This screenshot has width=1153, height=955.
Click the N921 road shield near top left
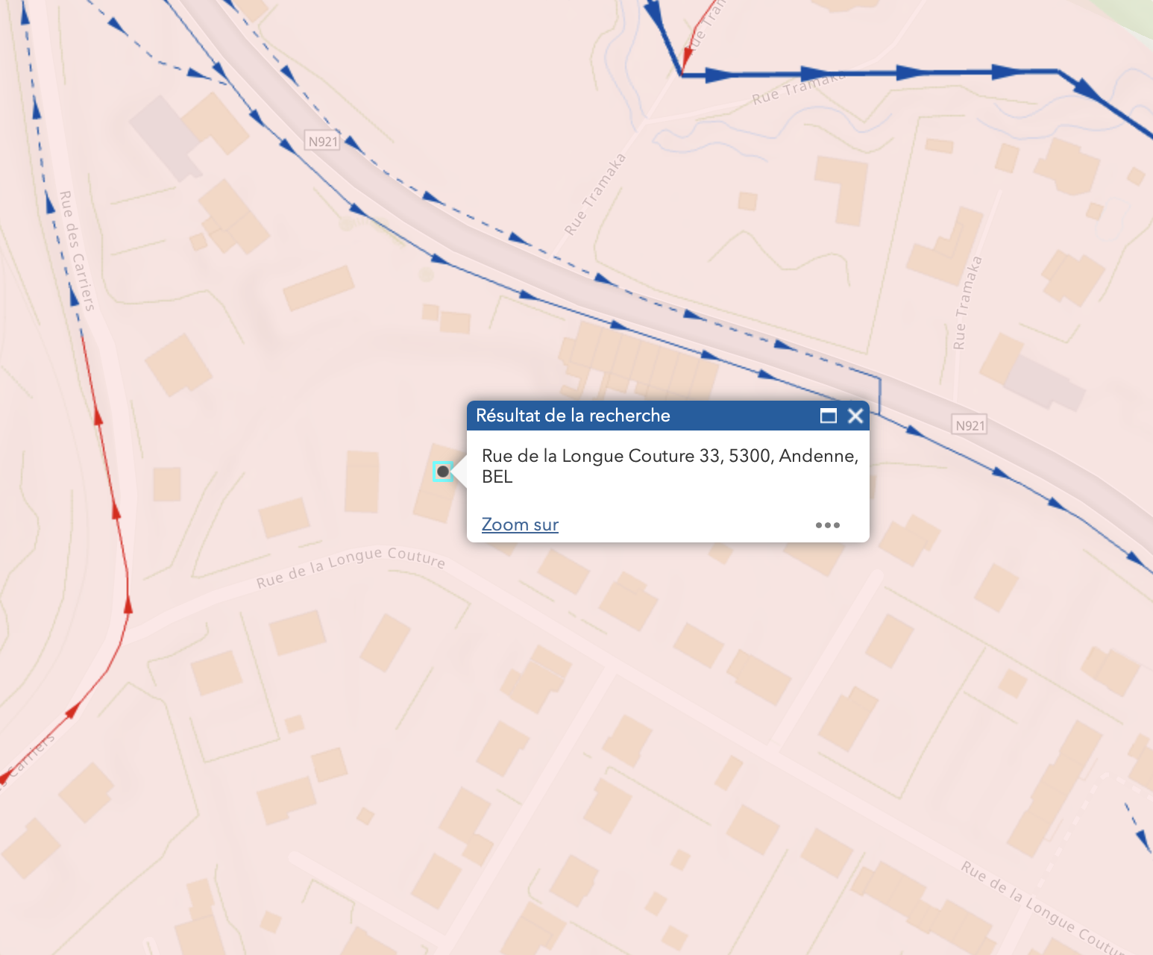coord(323,142)
